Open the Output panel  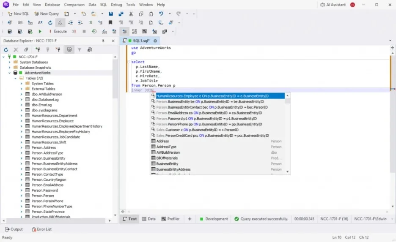click(14, 229)
